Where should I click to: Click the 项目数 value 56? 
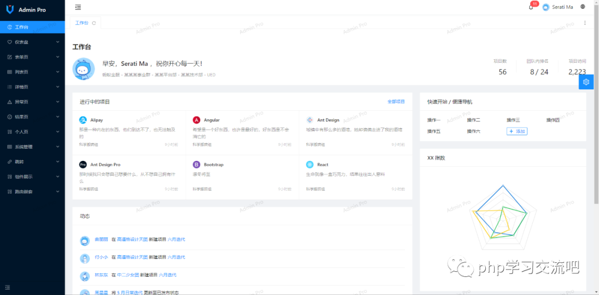click(502, 72)
